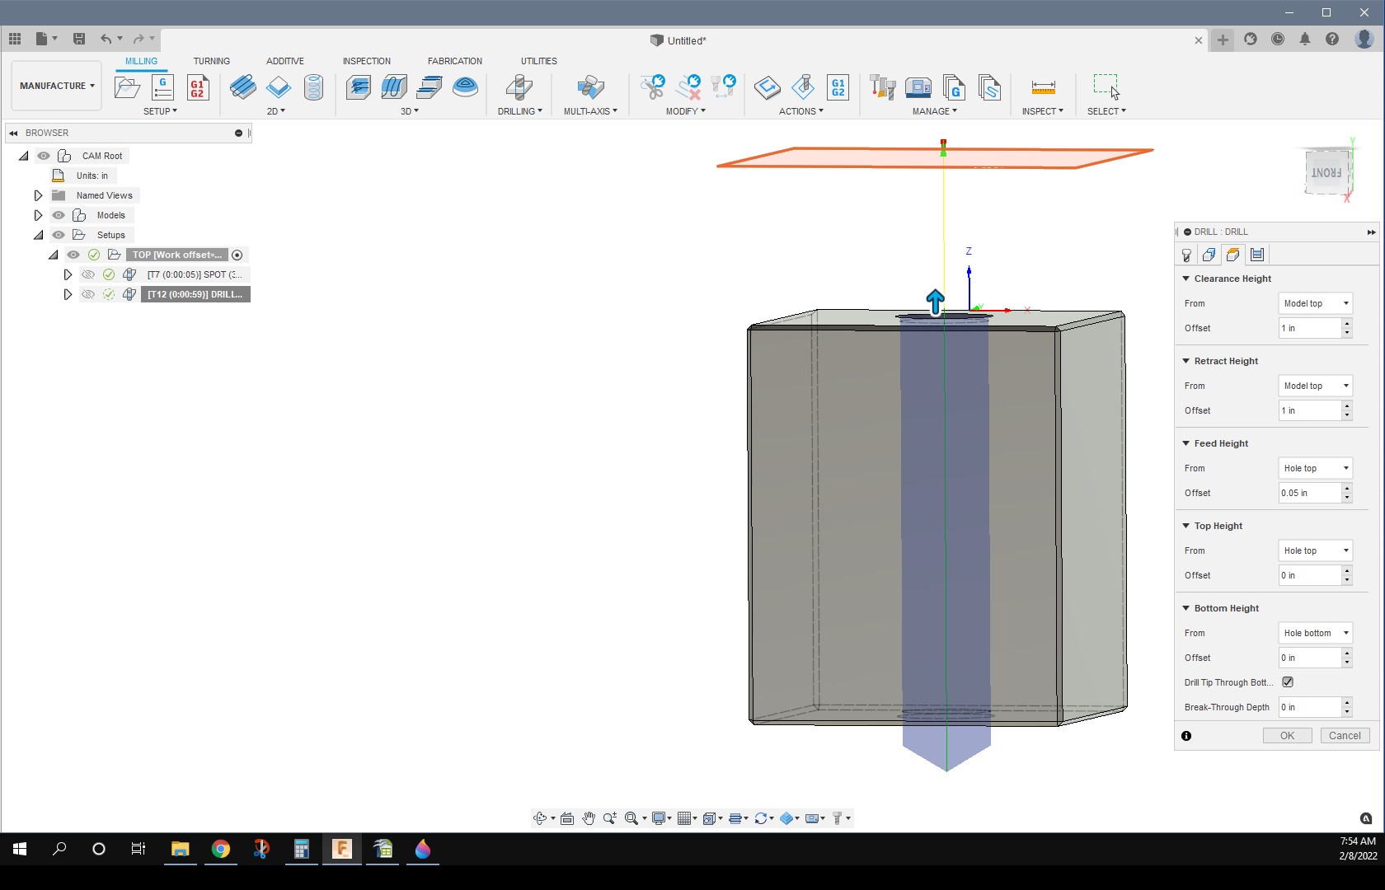Viewport: 1385px width, 890px height.
Task: Cancel the Drill dialog
Action: (1345, 736)
